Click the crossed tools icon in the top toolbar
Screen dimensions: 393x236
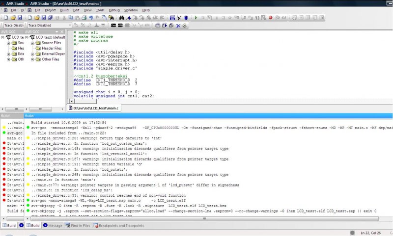click(x=179, y=18)
